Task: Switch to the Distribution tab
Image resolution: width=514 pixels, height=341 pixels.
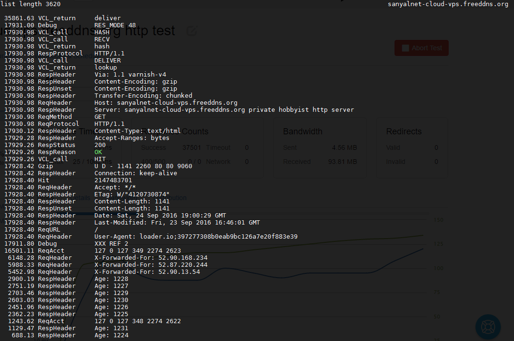Action: click(x=171, y=198)
